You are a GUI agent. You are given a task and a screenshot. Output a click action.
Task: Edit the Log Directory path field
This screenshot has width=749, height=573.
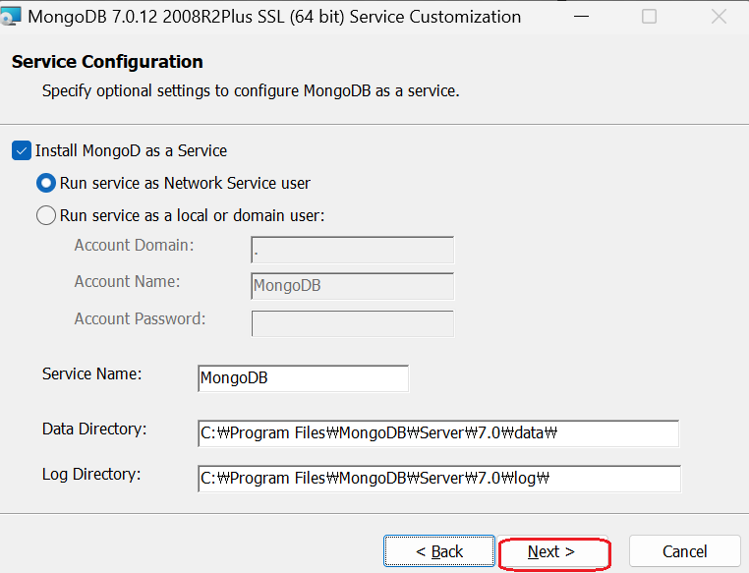coord(439,479)
